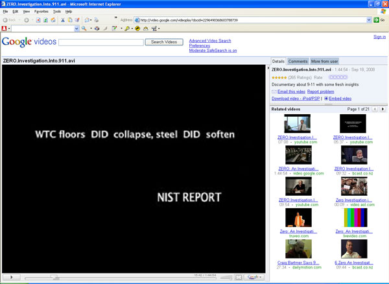Collapse the details side panel arrow
Screen dimensions: 389x284
pyautogui.click(x=268, y=68)
